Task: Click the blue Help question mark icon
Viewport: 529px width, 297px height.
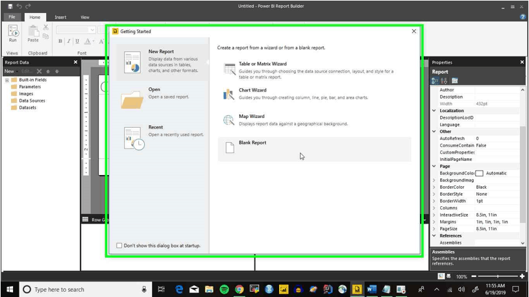Action: click(523, 17)
